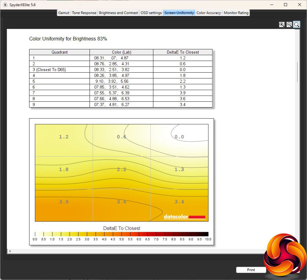Click the Lab value '9.10, 3.92, 5.56'
Viewport: 307px width, 280px height.
click(112, 81)
